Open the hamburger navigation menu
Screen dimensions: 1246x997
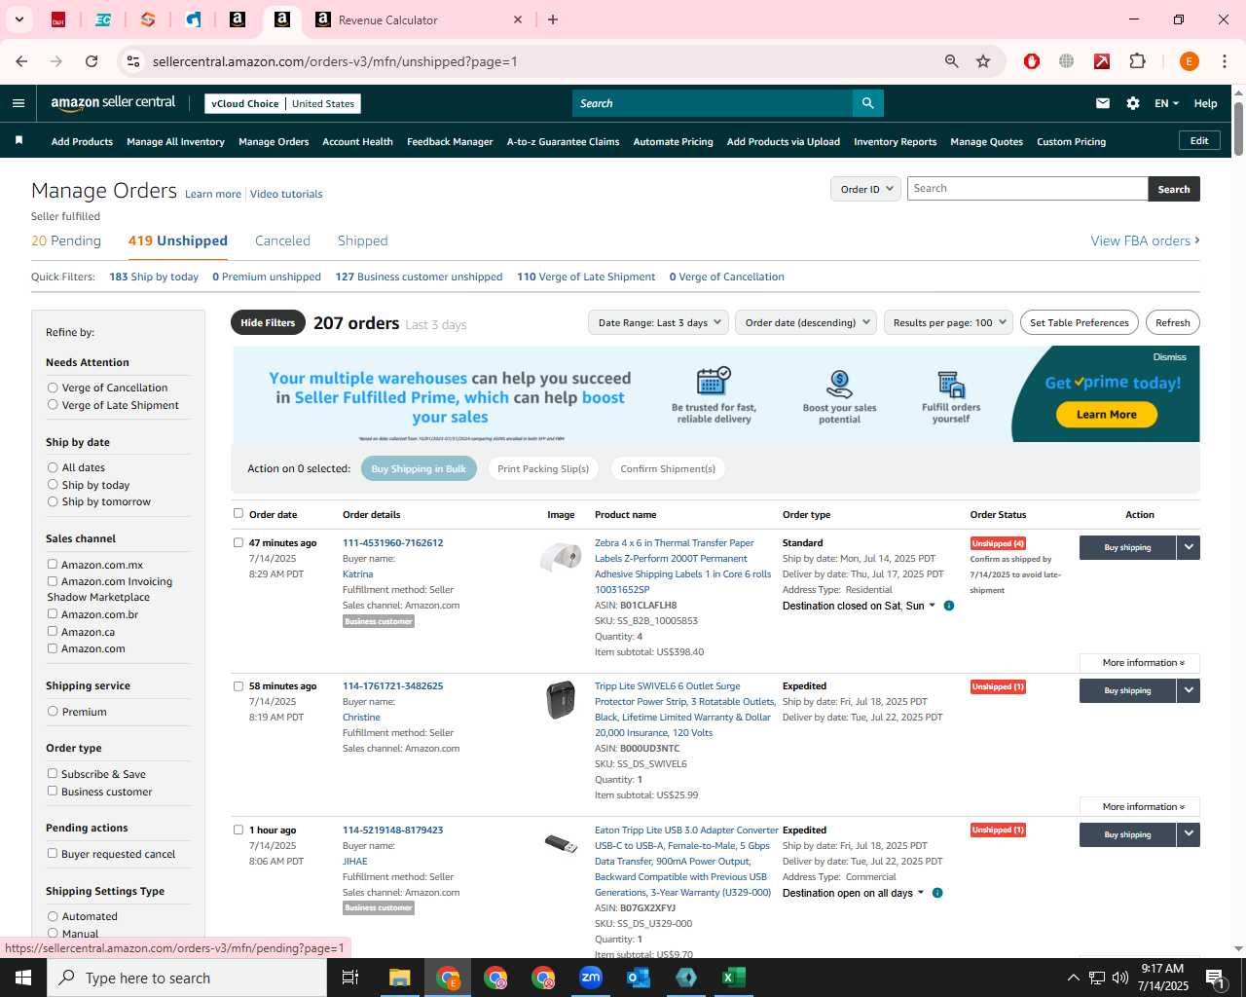[18, 103]
